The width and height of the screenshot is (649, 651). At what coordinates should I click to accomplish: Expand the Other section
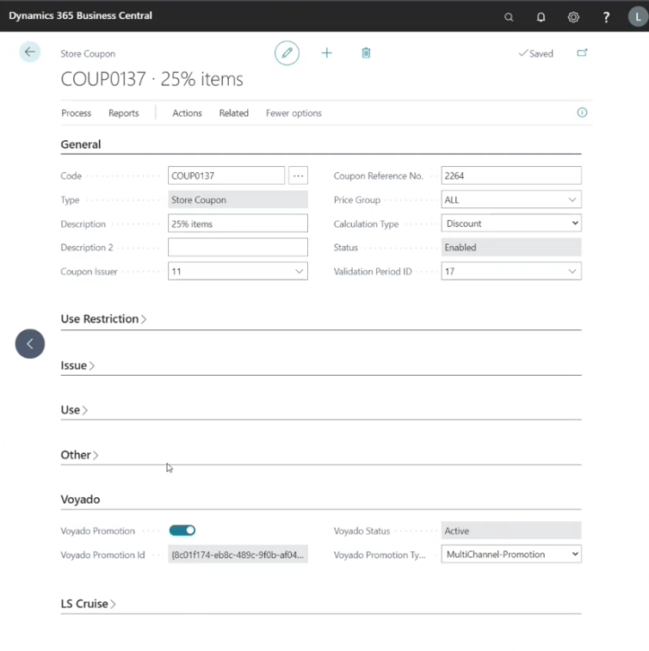point(79,455)
